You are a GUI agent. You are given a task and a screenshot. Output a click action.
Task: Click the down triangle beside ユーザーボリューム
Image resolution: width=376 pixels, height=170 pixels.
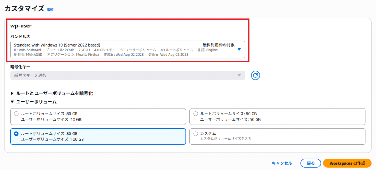12,102
